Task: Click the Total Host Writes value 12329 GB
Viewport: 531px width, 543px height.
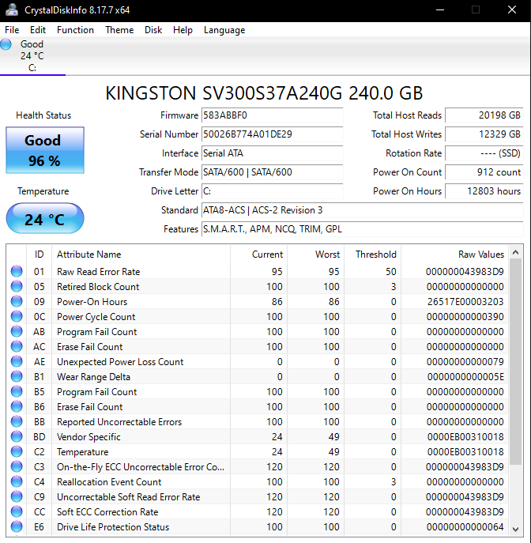Action: click(484, 134)
